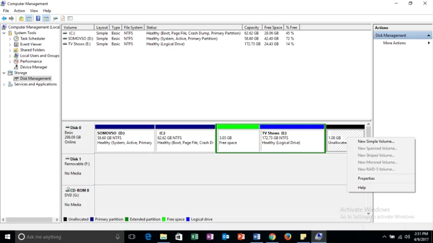Viewport: 433px width, 243px height.
Task: Click the Disk 1 Removable (F:) label
Action: click(78, 169)
